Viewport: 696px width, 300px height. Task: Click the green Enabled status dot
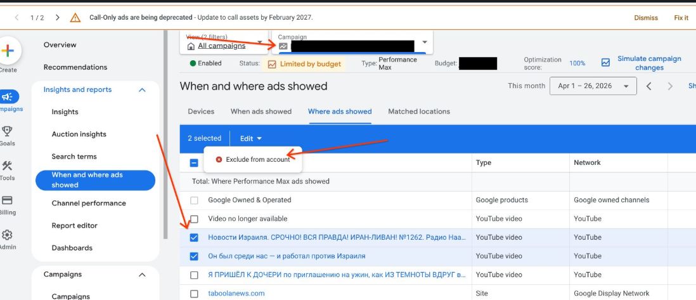(193, 63)
